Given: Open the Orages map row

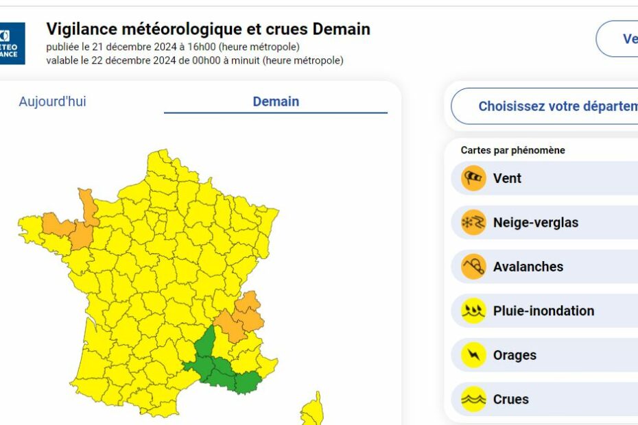Looking at the screenshot, I should pos(545,355).
